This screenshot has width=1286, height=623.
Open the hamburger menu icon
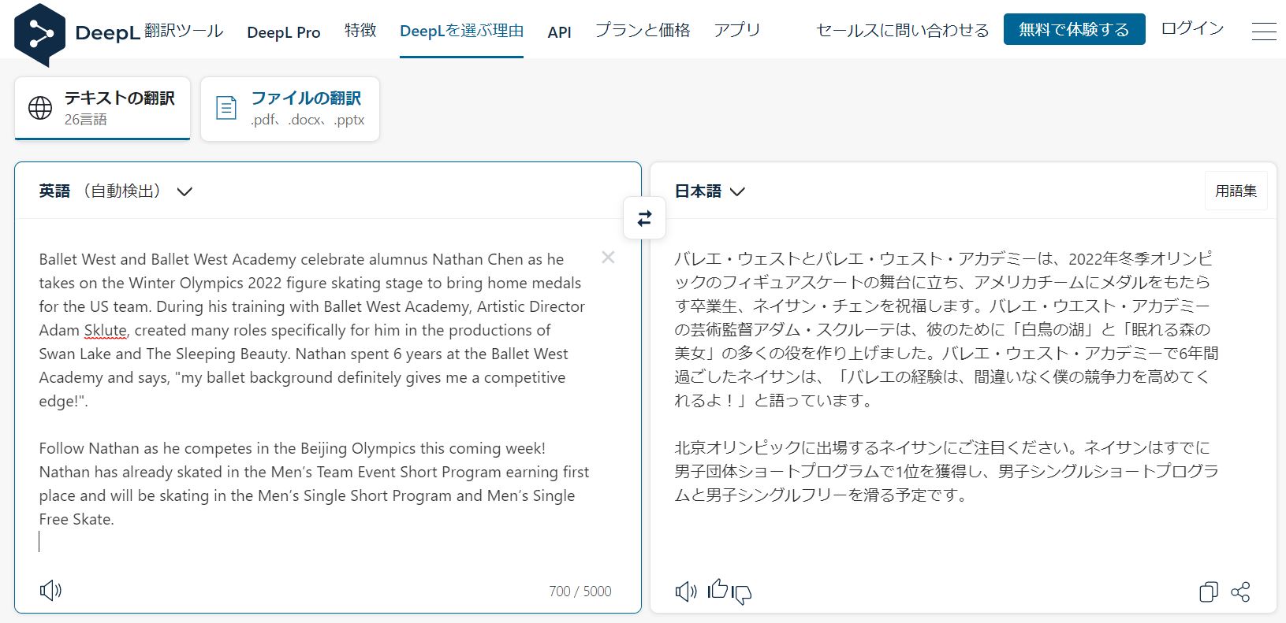[1264, 31]
